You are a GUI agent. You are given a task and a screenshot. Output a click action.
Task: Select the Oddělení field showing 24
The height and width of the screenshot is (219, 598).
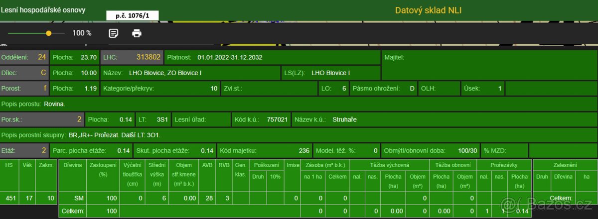click(x=24, y=57)
